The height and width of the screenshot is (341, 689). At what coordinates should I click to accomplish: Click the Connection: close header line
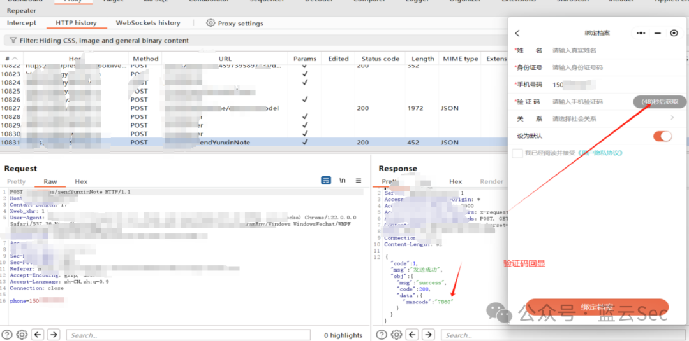point(37,288)
